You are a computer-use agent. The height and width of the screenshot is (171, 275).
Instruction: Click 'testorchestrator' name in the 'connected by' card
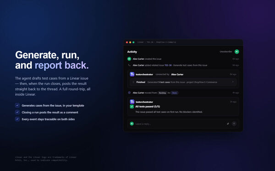pyautogui.click(x=144, y=74)
